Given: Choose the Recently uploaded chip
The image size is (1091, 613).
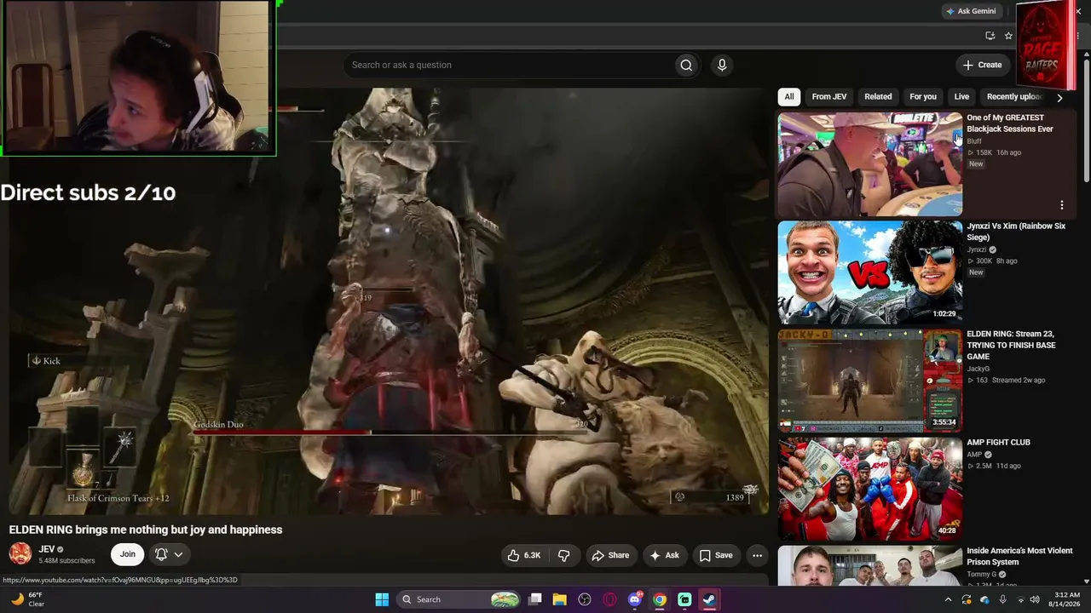Looking at the screenshot, I should [x=1014, y=96].
